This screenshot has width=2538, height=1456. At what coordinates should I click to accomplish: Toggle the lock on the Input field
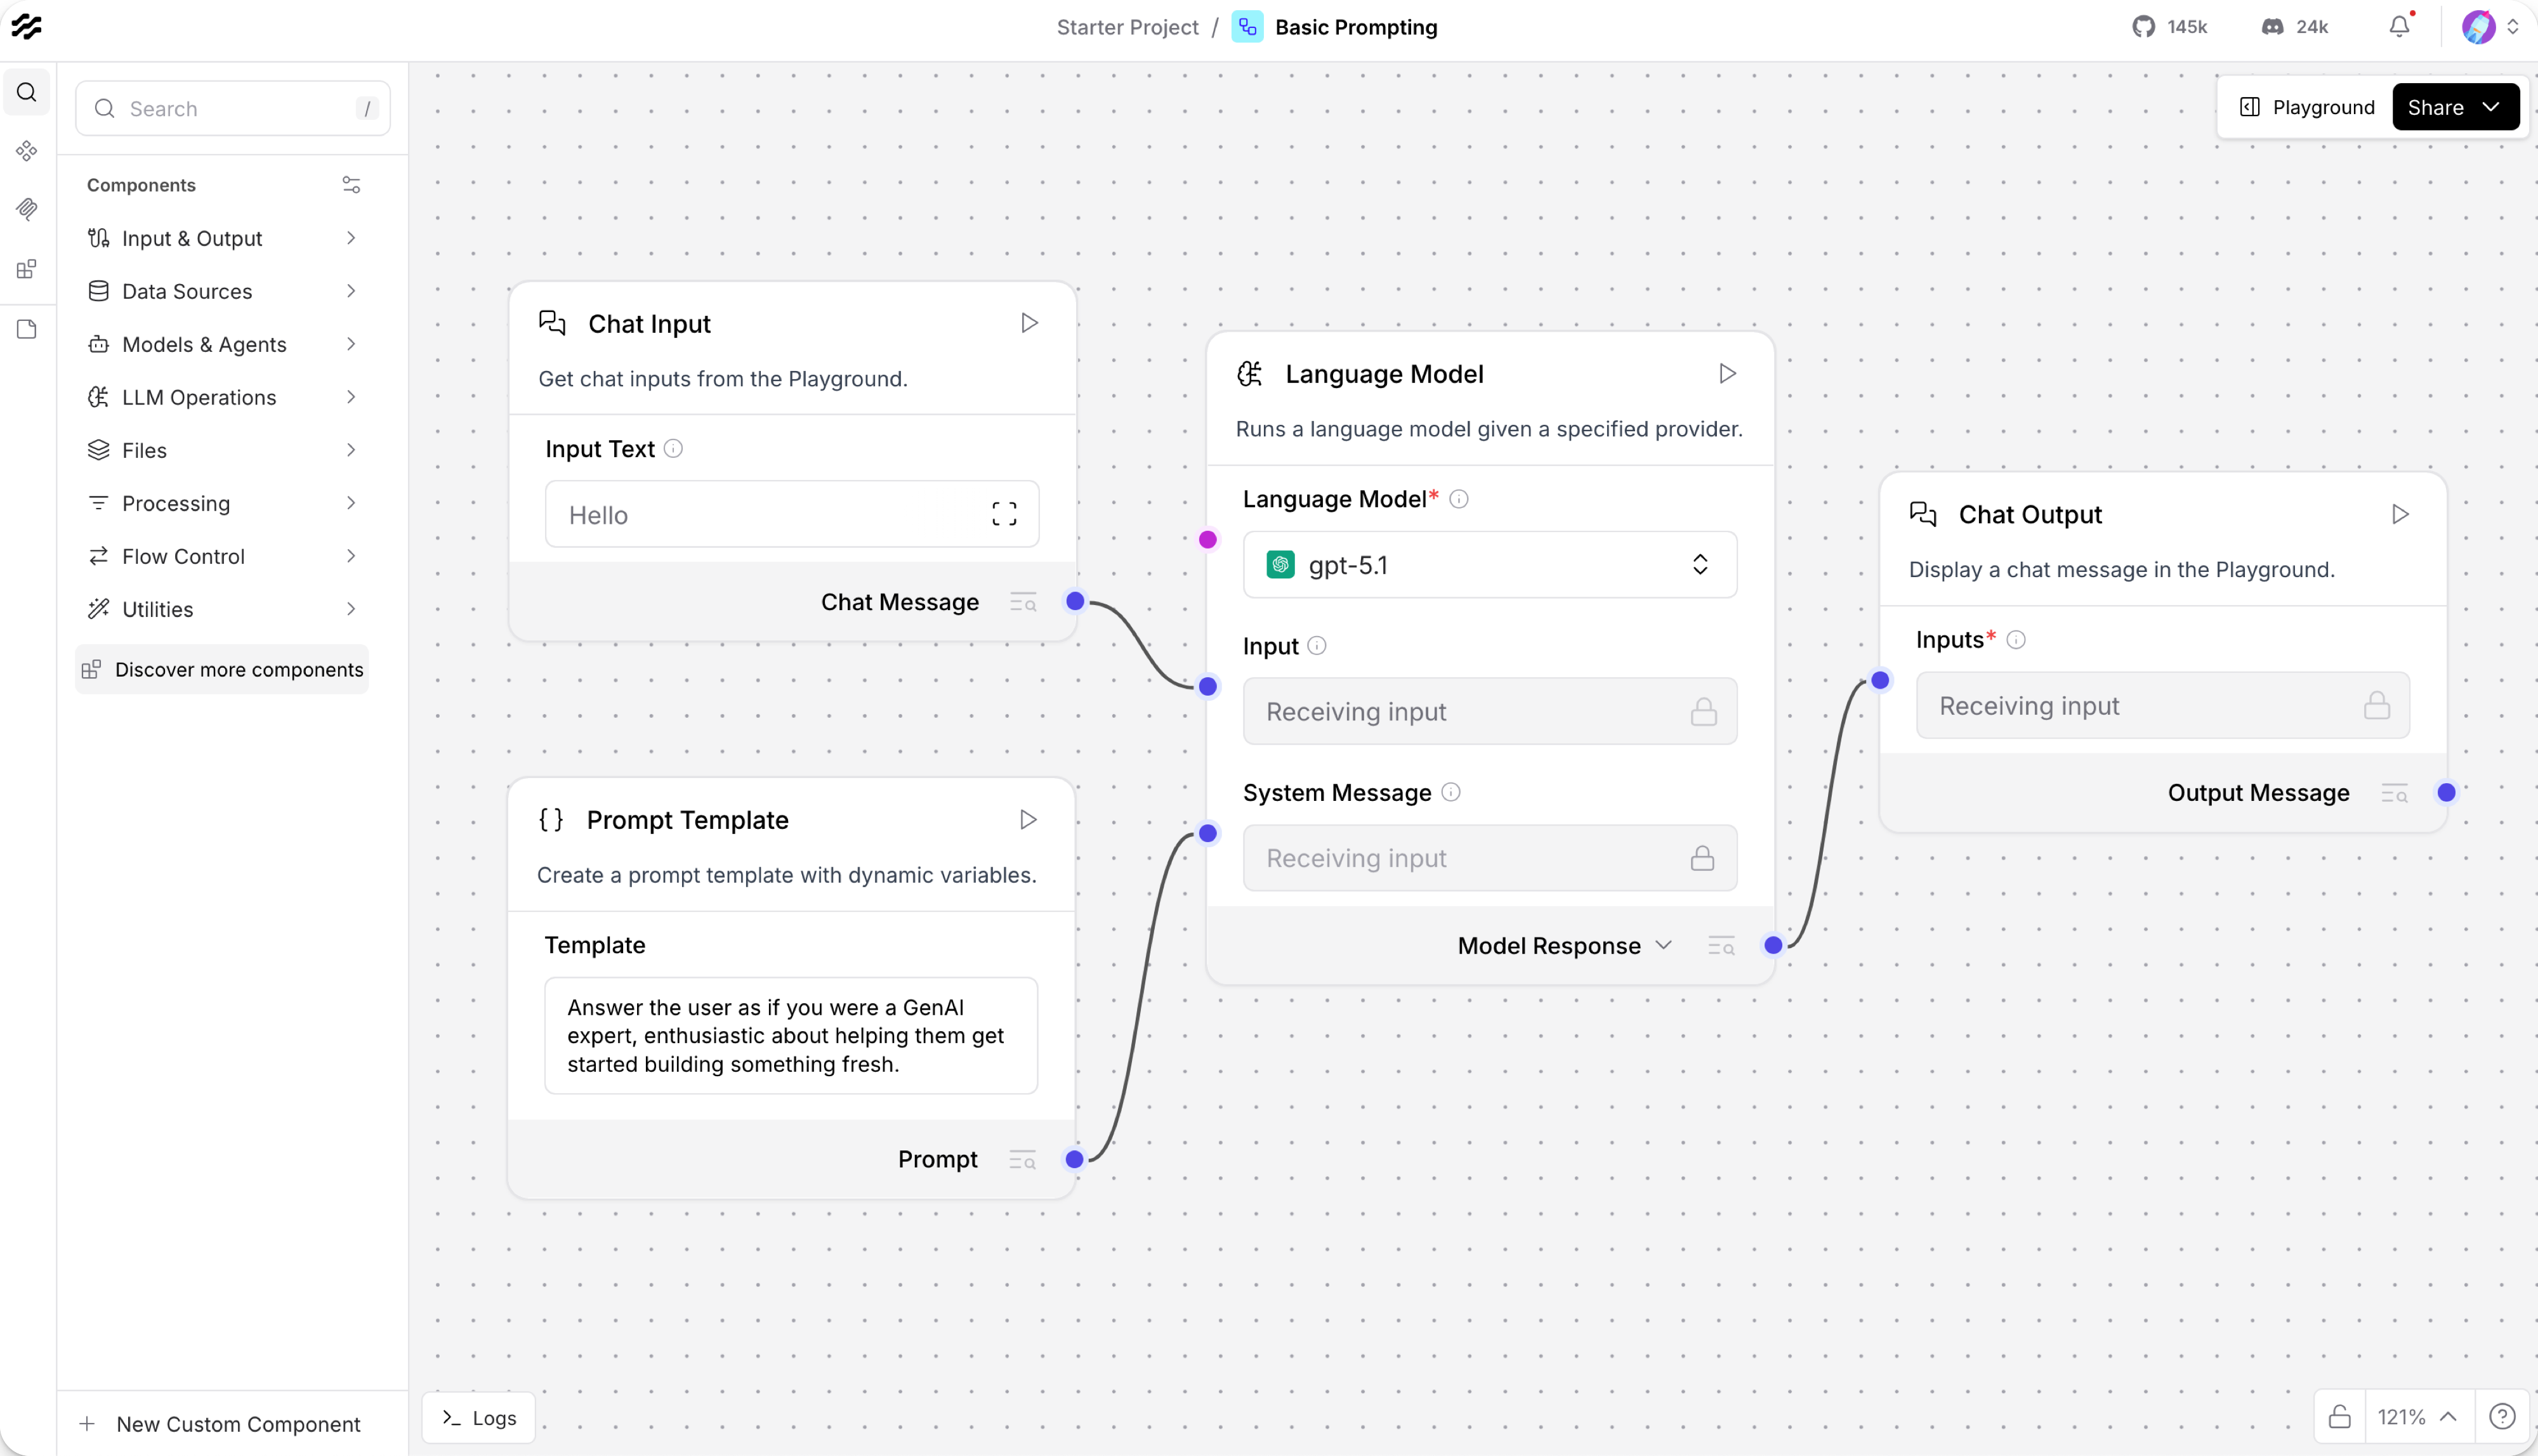click(1702, 711)
